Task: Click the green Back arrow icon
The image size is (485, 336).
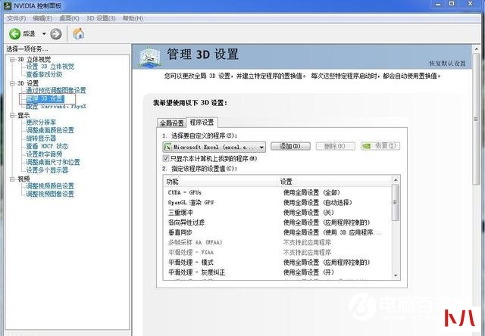Action: (x=14, y=33)
